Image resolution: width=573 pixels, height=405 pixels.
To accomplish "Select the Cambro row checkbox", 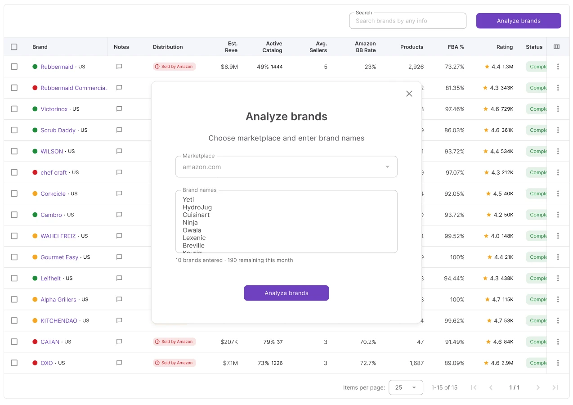I will click(14, 215).
